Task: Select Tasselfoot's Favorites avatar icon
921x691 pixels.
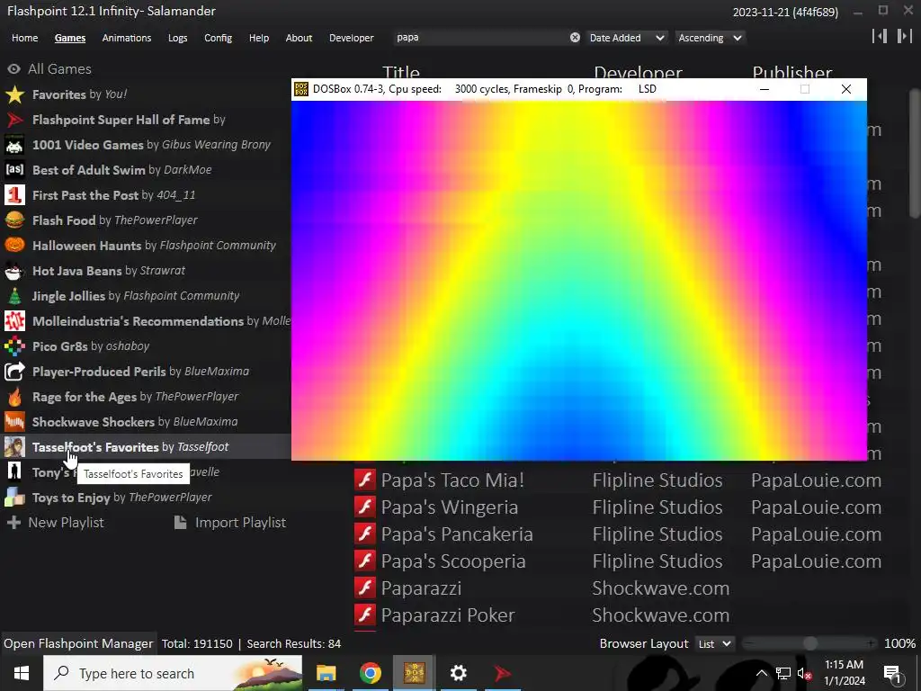Action: [14, 447]
